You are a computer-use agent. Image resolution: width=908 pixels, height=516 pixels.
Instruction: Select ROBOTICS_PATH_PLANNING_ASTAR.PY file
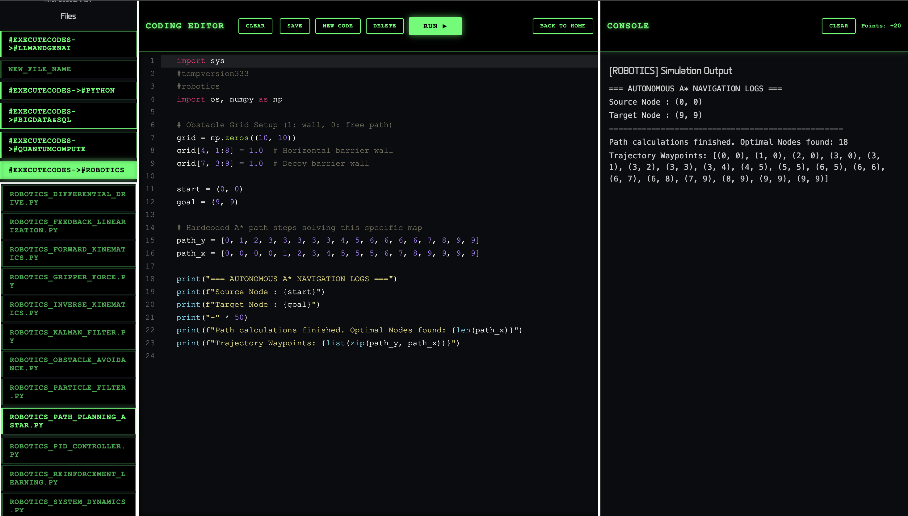point(69,421)
